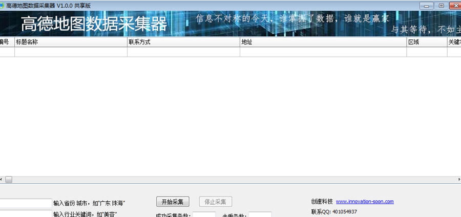Select the 联系方式 column header
The image size is (461, 217).
tap(184, 42)
